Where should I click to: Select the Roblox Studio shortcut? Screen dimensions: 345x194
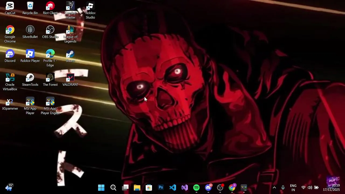click(x=90, y=10)
